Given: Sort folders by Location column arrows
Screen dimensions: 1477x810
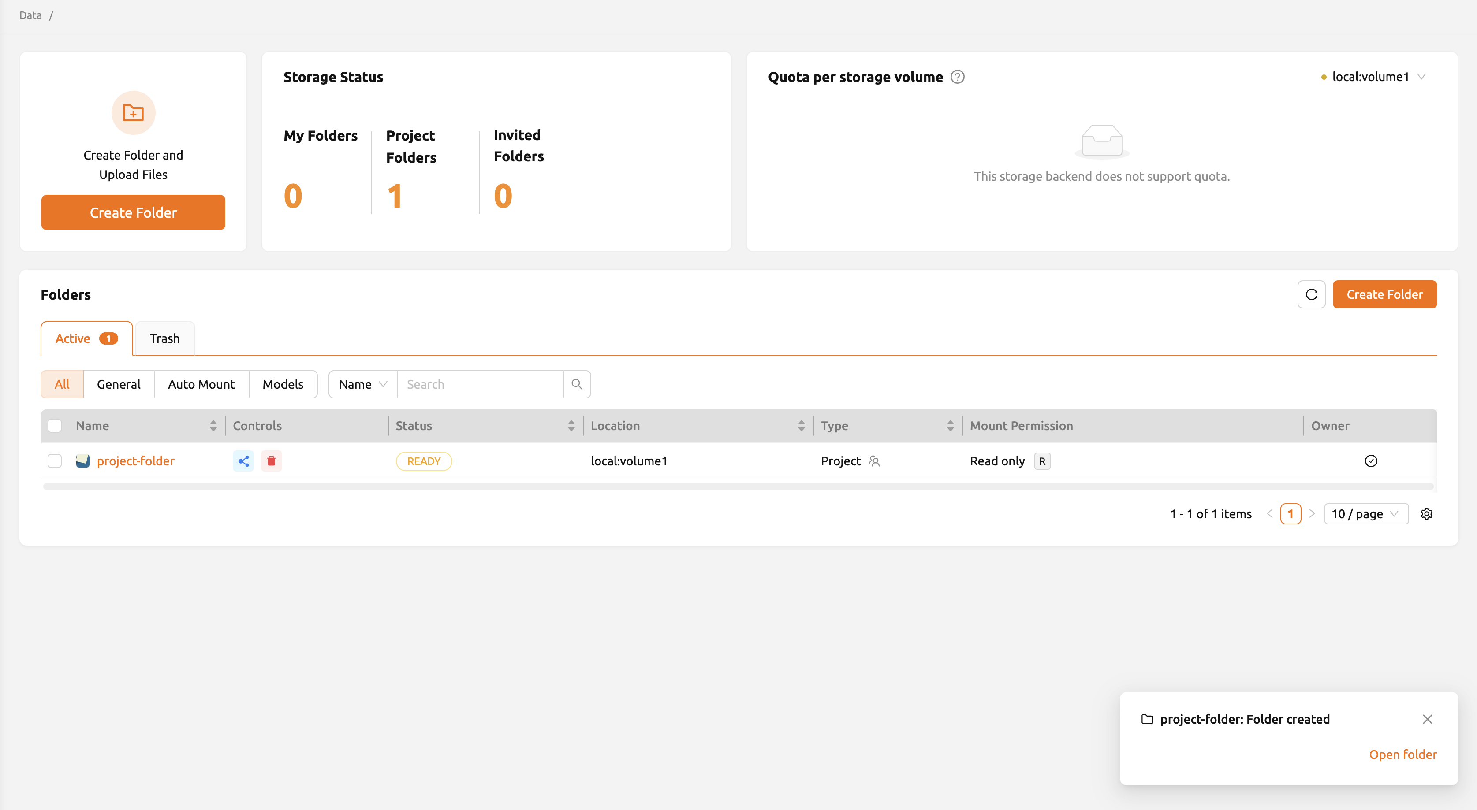Looking at the screenshot, I should [x=801, y=425].
